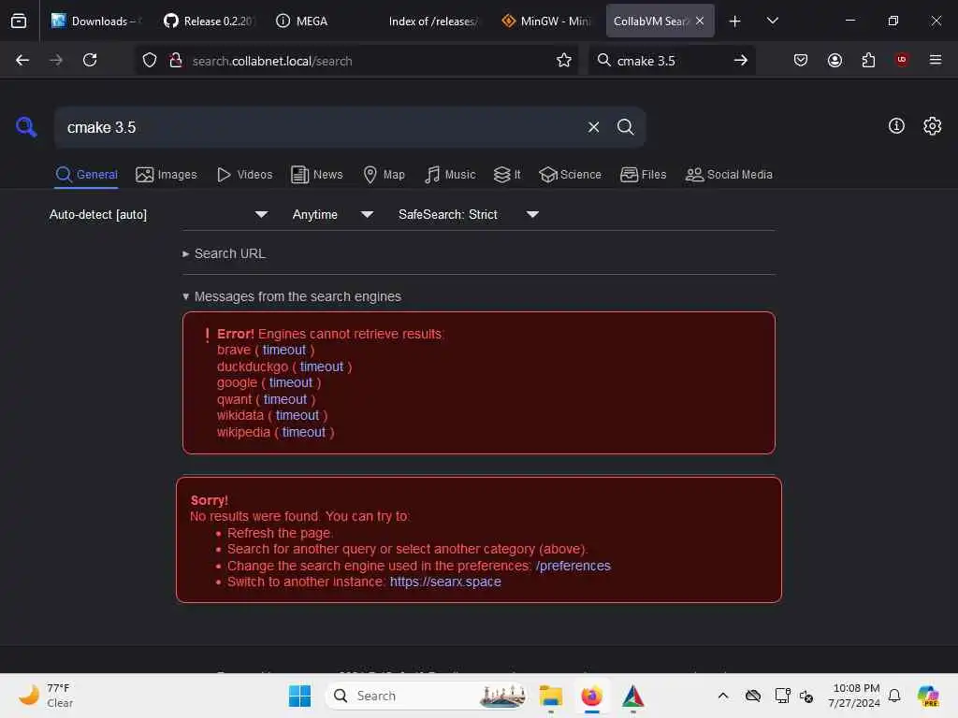Switch to the Release 0.2.20 GitHub tab
The height and width of the screenshot is (718, 958).
pyautogui.click(x=210, y=21)
